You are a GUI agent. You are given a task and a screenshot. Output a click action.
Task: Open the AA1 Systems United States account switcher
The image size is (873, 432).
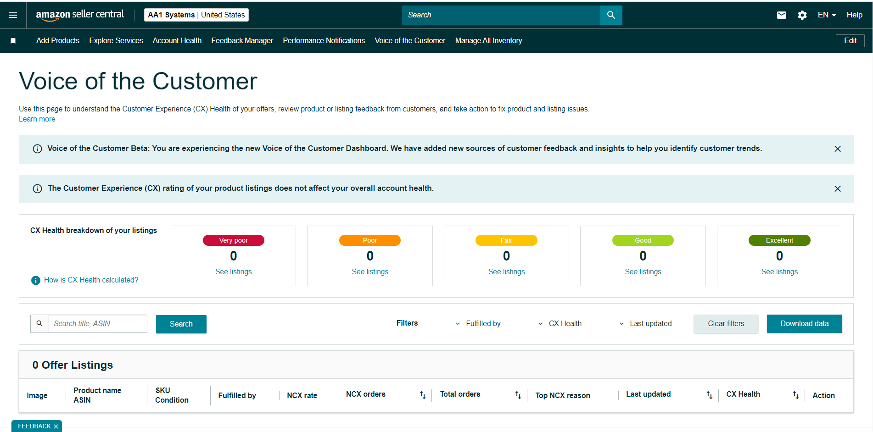(196, 15)
